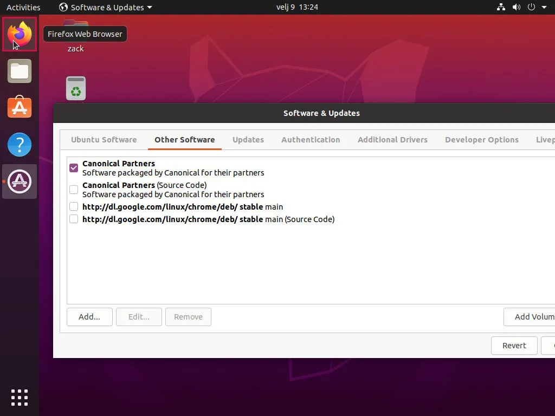
Task: Switch to the Ubuntu Software tab
Action: tap(104, 140)
